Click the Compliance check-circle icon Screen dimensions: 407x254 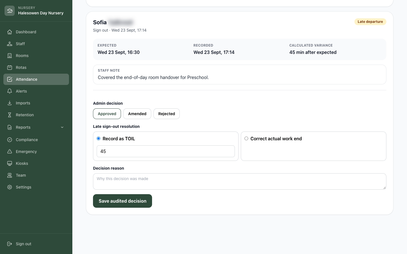(x=10, y=140)
